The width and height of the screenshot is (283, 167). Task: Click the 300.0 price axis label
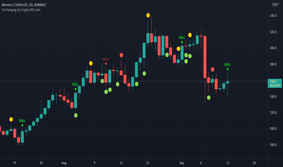(273, 48)
